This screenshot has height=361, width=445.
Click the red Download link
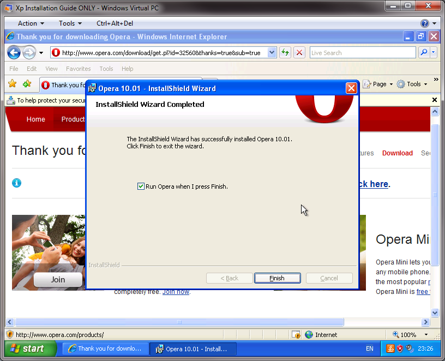tap(397, 153)
